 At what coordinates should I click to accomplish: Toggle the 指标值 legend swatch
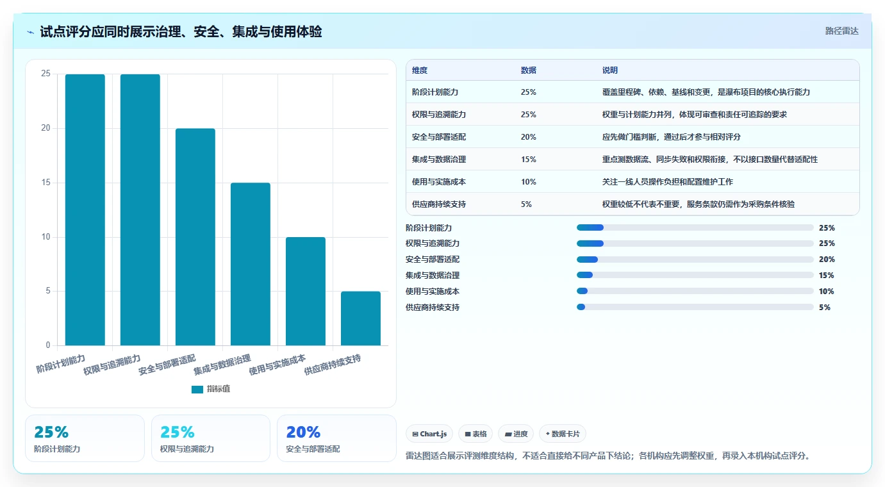click(x=197, y=389)
